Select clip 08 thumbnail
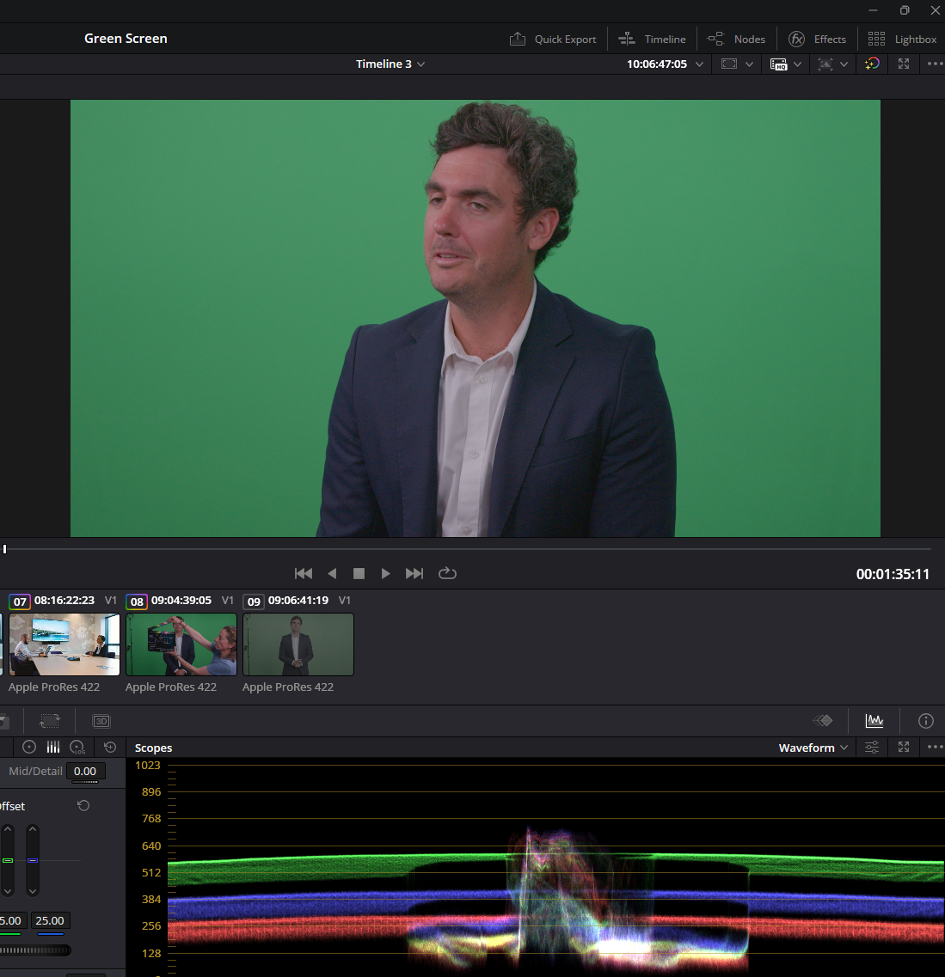 (181, 644)
